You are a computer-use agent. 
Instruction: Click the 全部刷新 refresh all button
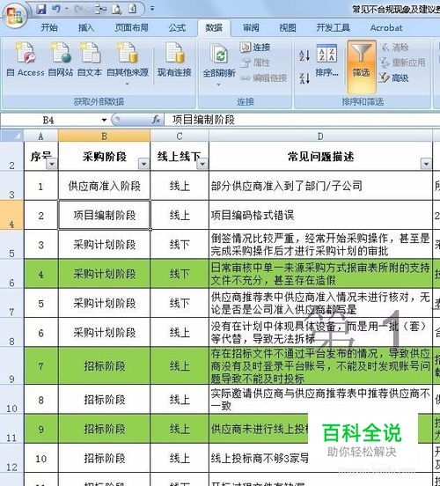click(x=219, y=64)
